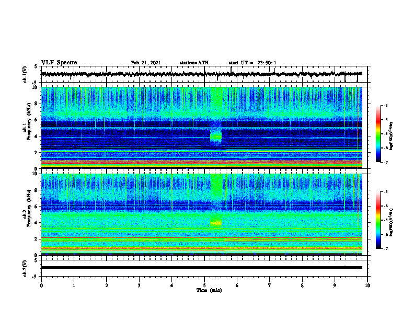Click the ch.1 spectrogram color scale bar
The height and width of the screenshot is (320, 414).
click(x=378, y=134)
